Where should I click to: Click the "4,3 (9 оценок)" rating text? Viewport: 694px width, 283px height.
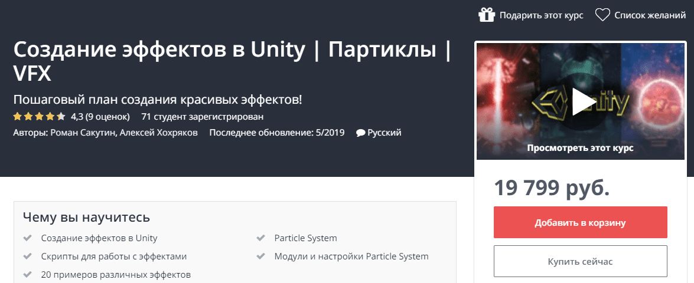click(100, 116)
